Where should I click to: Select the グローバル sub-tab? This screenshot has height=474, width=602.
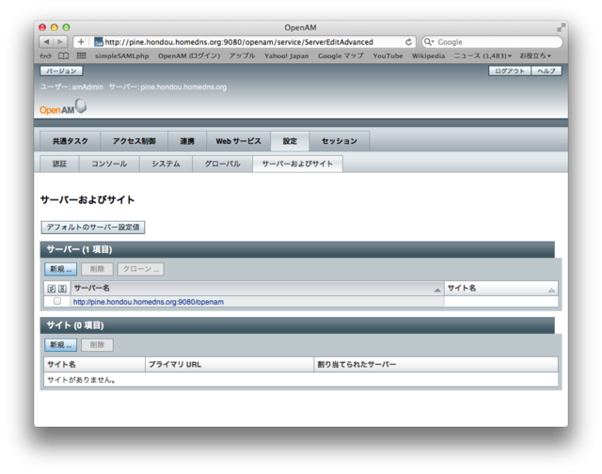[x=222, y=164]
